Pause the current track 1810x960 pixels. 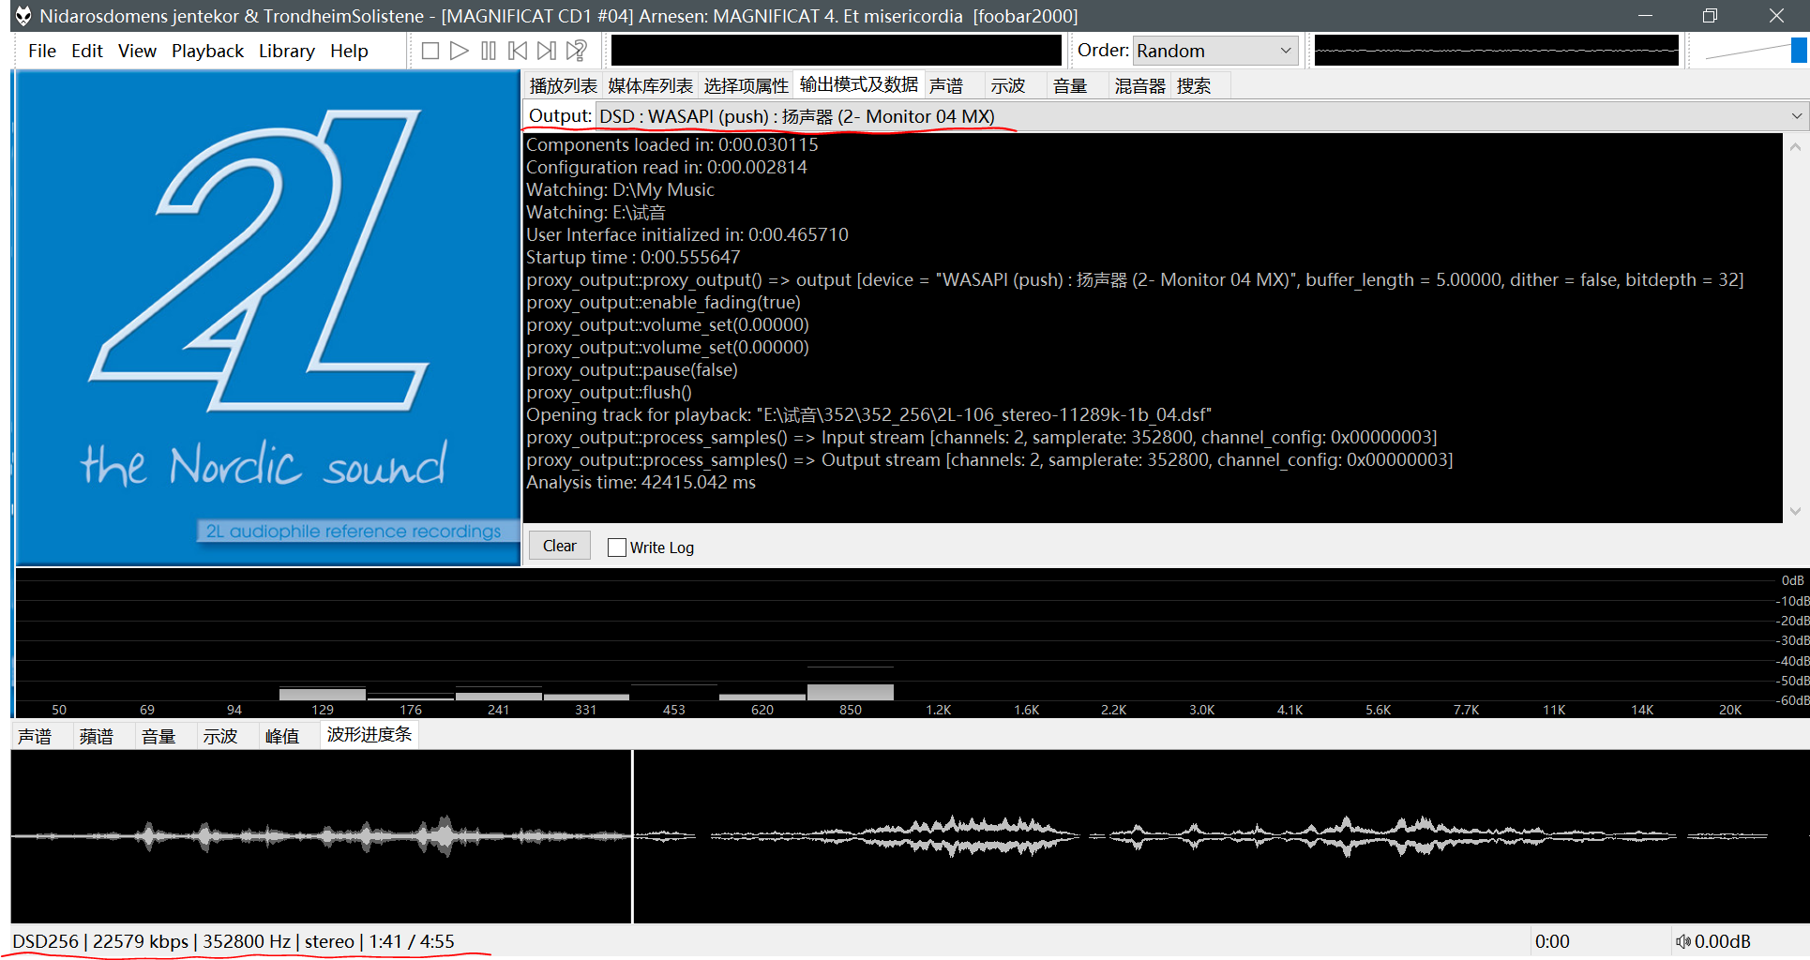pos(489,51)
